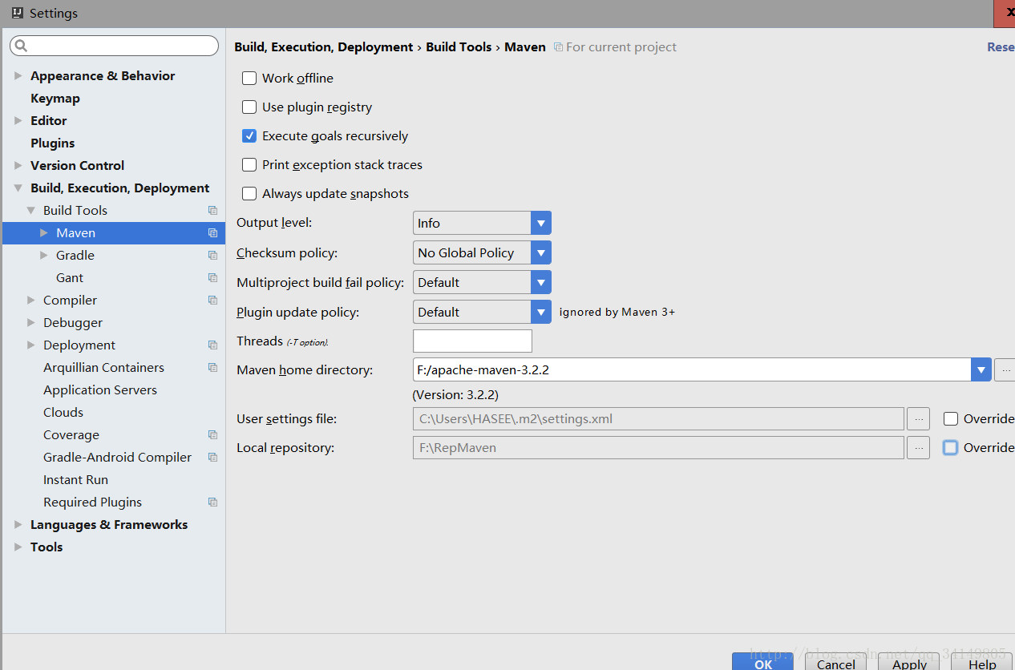This screenshot has height=670, width=1015.
Task: Click the project-level icon beside Deployment row
Action: coord(212,345)
